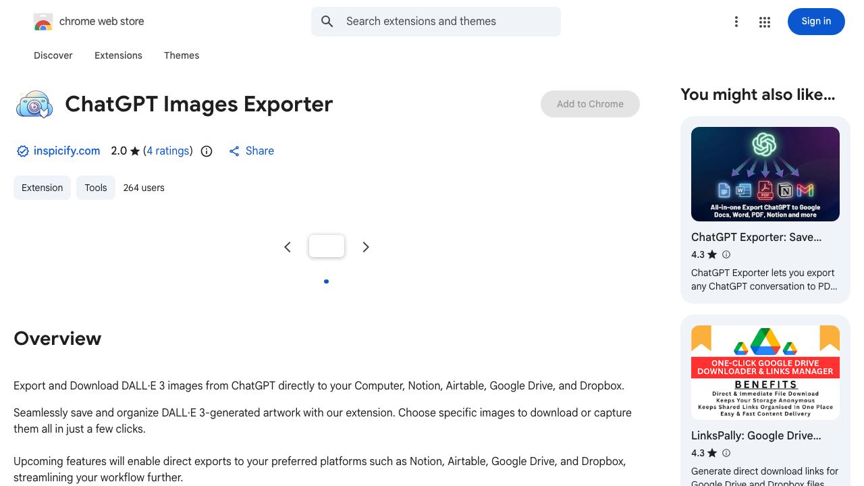Open the Discover tab
This screenshot has width=864, height=486.
tap(53, 55)
